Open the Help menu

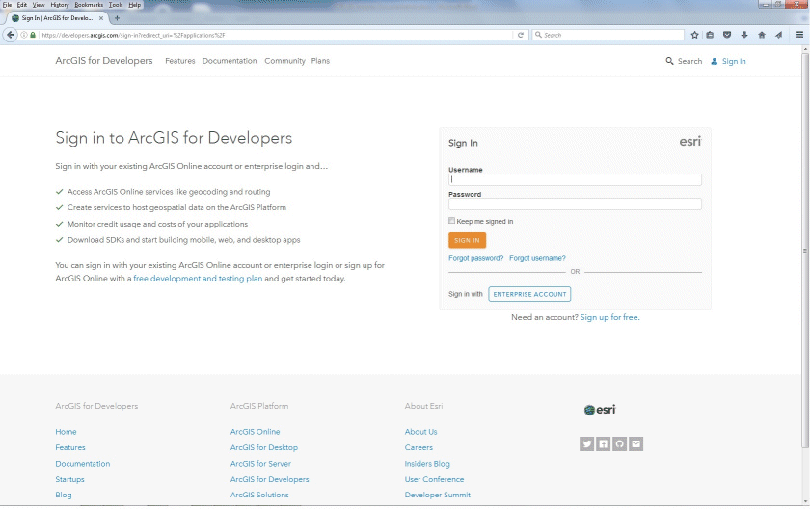134,5
